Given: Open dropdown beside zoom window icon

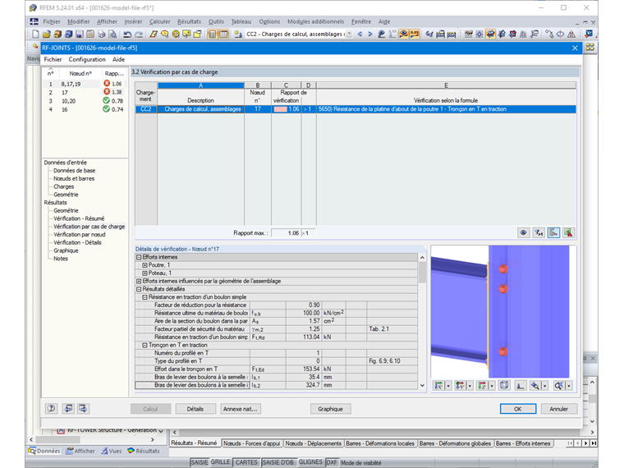Looking at the screenshot, I should [x=545, y=386].
